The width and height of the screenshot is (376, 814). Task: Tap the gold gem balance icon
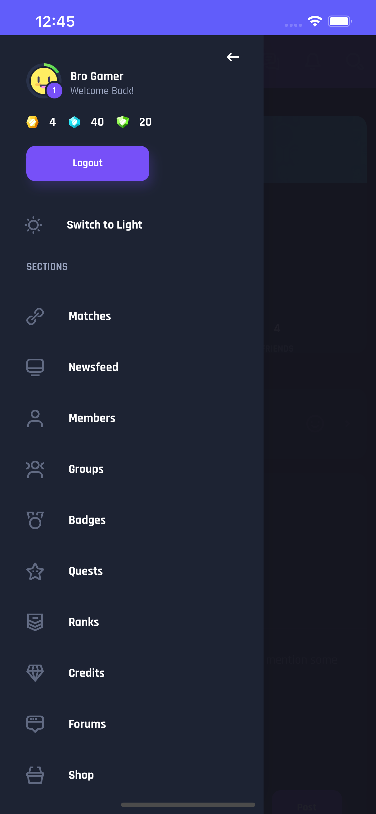[x=32, y=122]
